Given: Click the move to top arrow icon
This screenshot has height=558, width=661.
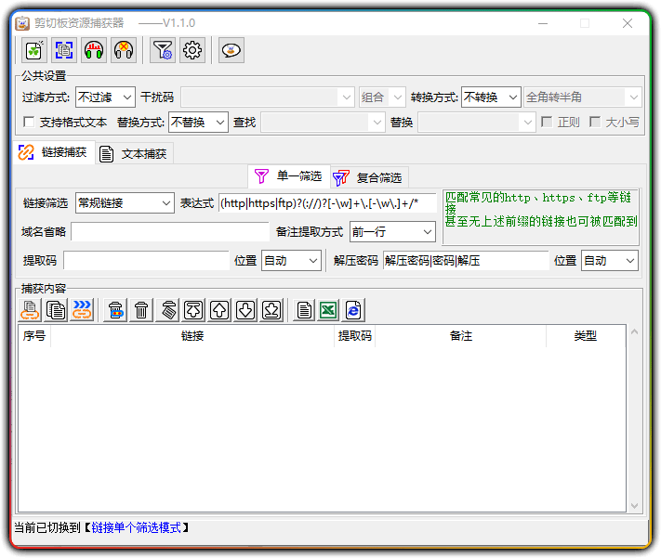Looking at the screenshot, I should (193, 310).
